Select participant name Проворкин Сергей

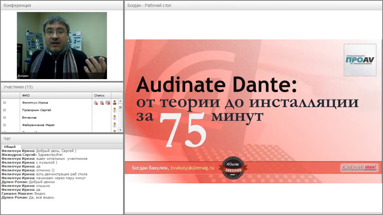37,110
